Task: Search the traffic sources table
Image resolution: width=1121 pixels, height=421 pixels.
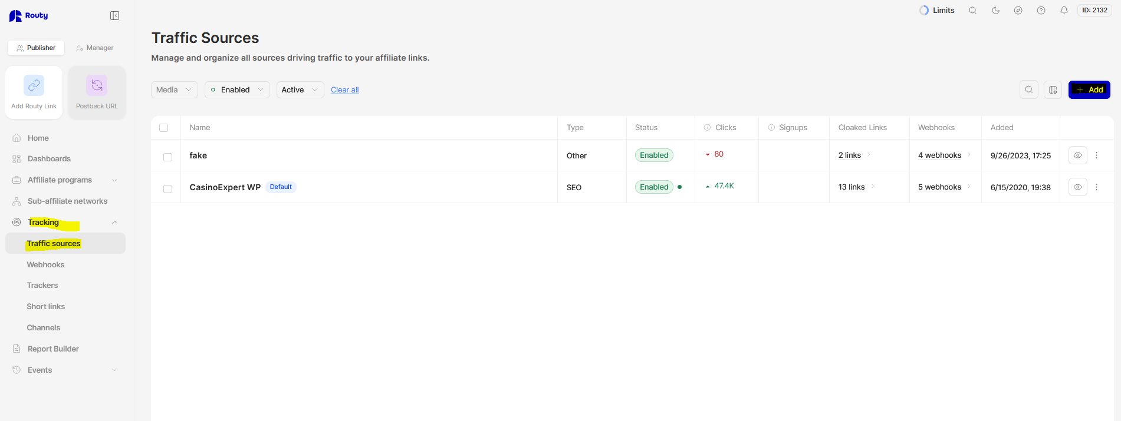Action: coord(1029,90)
